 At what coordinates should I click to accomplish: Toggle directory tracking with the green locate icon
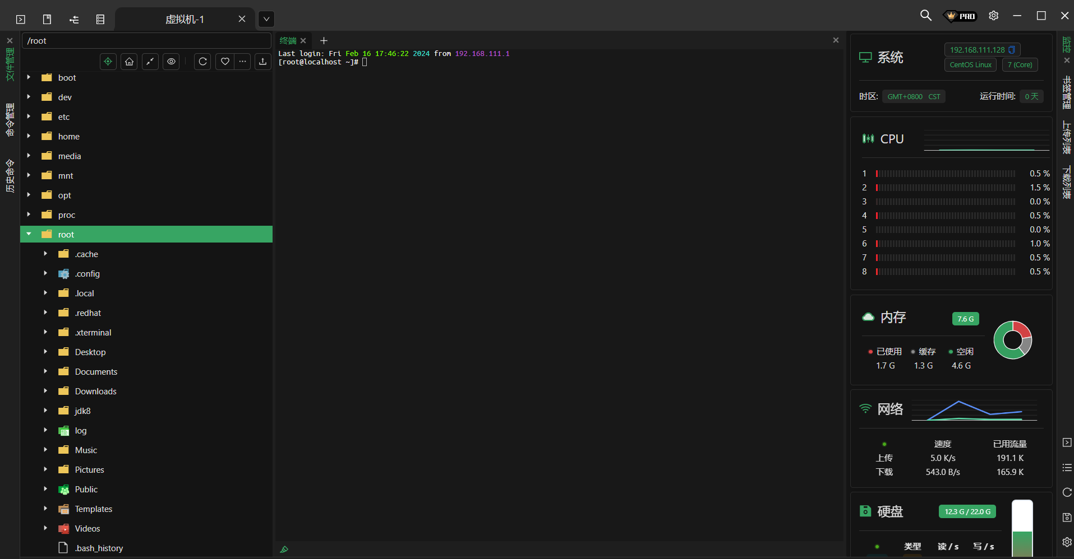point(108,62)
